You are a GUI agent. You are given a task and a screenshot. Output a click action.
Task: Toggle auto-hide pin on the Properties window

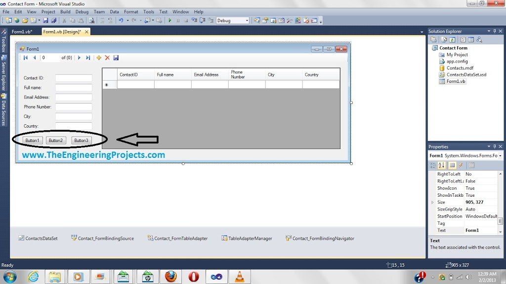495,146
